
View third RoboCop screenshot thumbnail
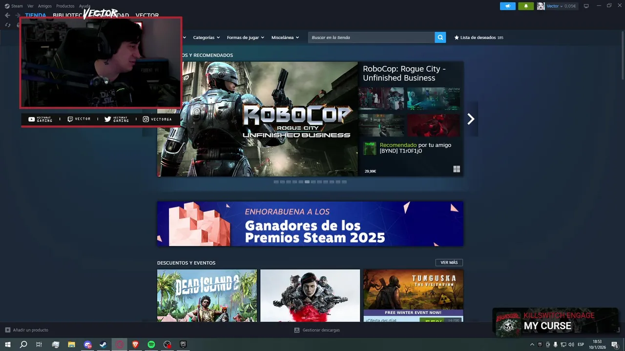(381, 125)
